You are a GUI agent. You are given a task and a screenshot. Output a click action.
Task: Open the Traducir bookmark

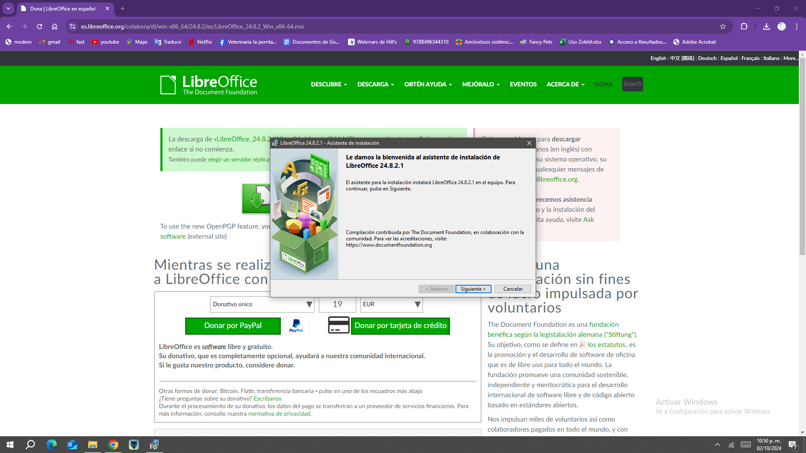coord(168,42)
